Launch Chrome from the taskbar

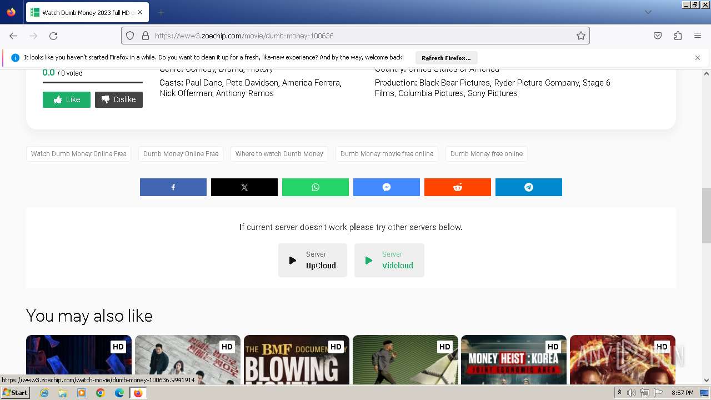tap(101, 393)
